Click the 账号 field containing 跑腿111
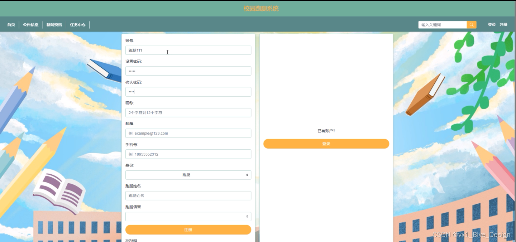This screenshot has height=242, width=516. [188, 50]
